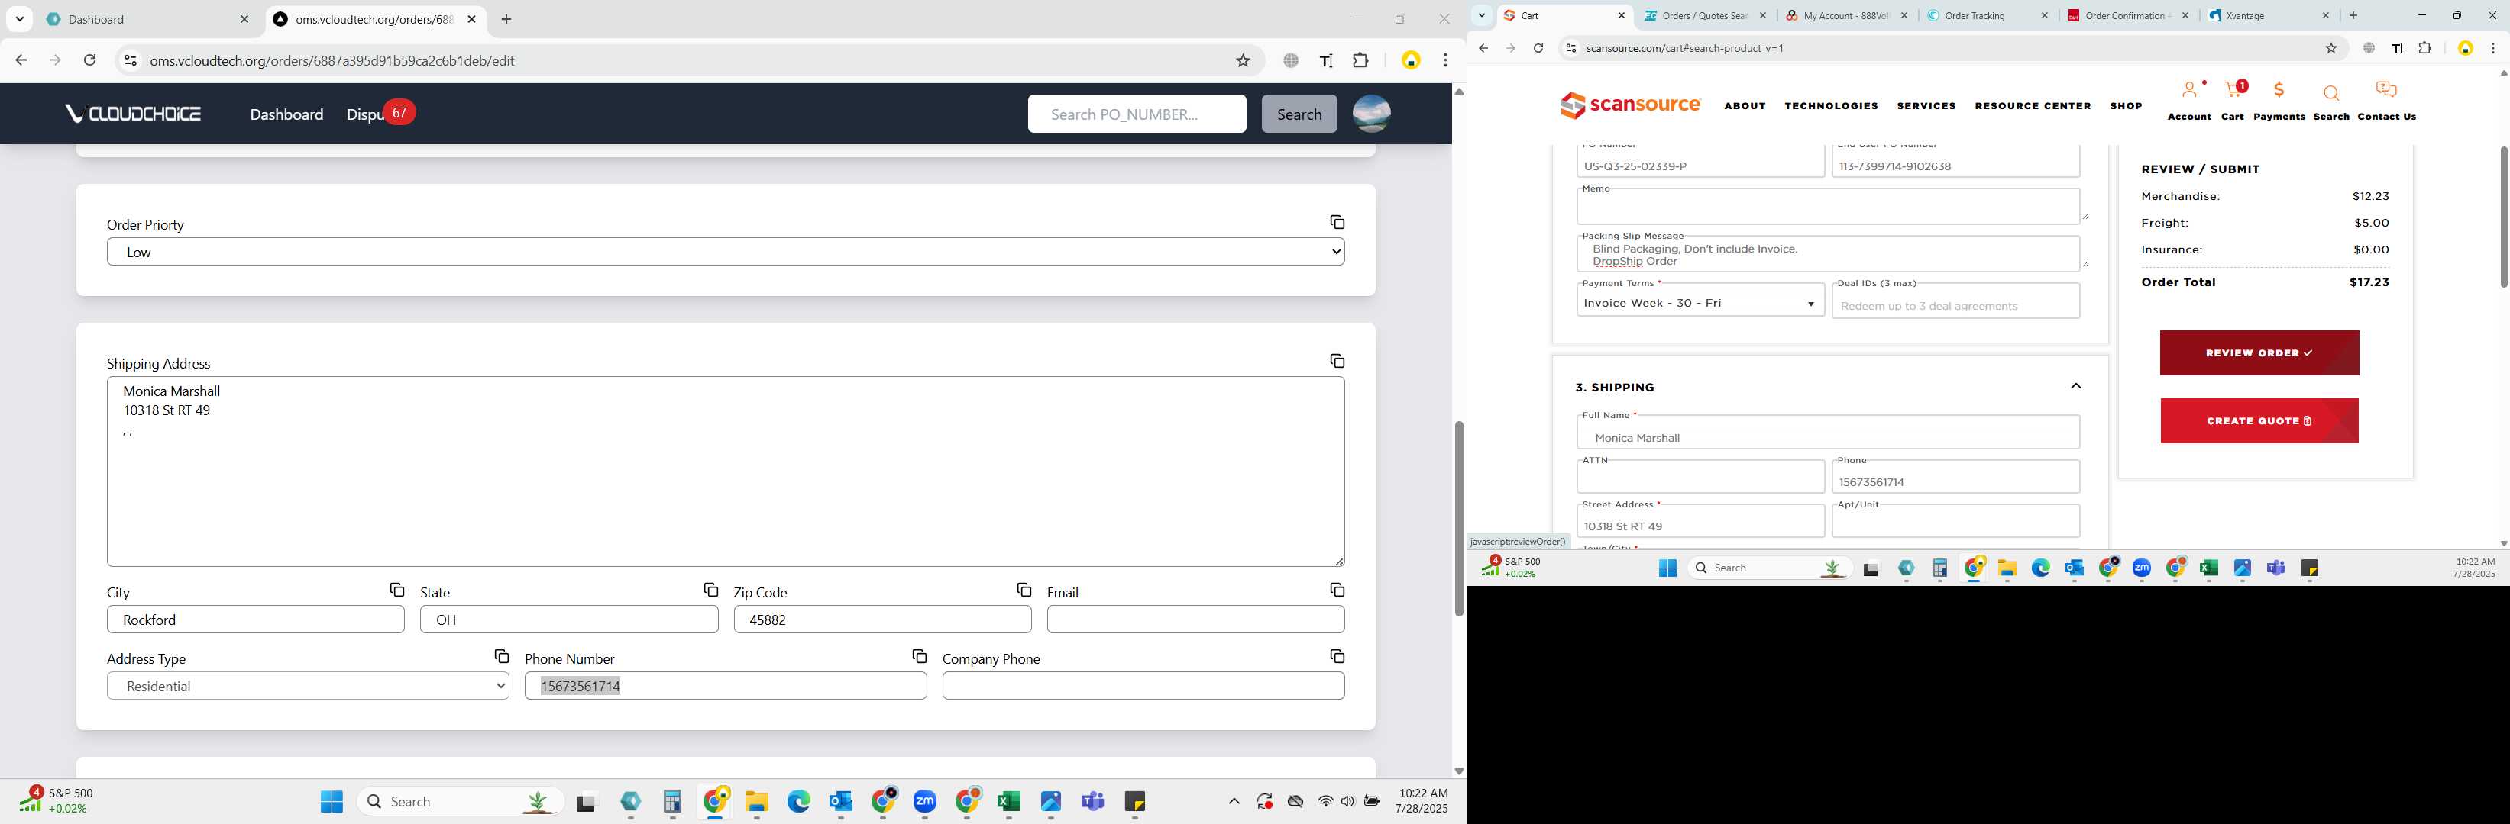This screenshot has height=824, width=2510.
Task: Open the ABOUT menu on ScanSource
Action: pos(1744,106)
